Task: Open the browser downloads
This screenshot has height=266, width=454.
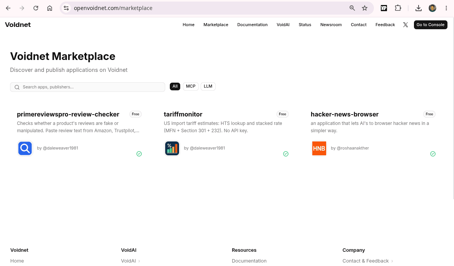Action: coord(419,8)
